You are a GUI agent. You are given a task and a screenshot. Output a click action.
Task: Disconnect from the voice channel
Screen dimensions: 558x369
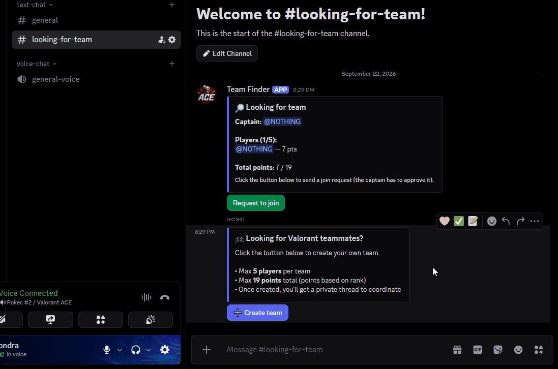point(165,297)
